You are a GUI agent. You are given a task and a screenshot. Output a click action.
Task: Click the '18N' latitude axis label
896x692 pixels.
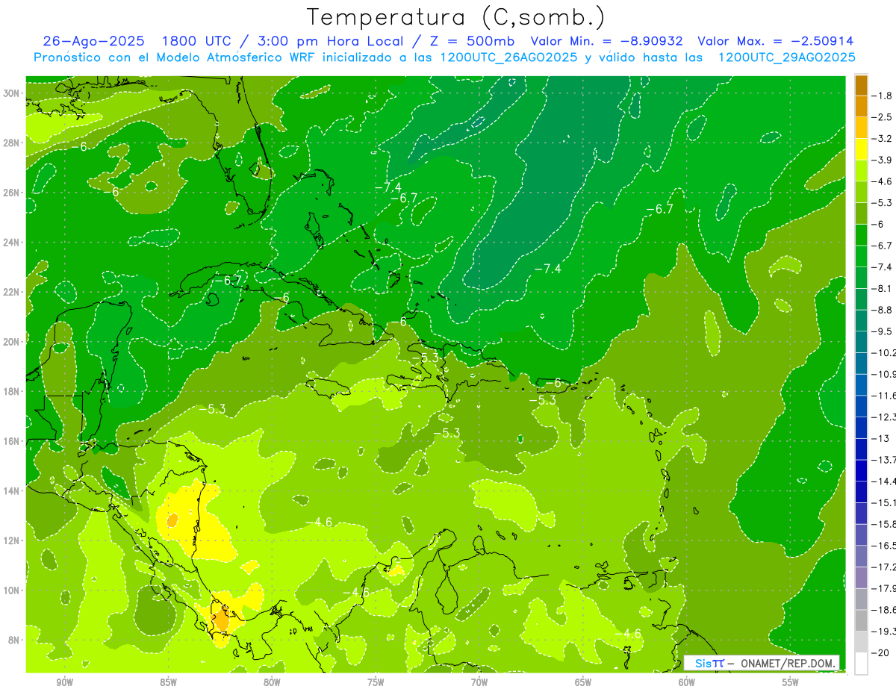coord(11,391)
